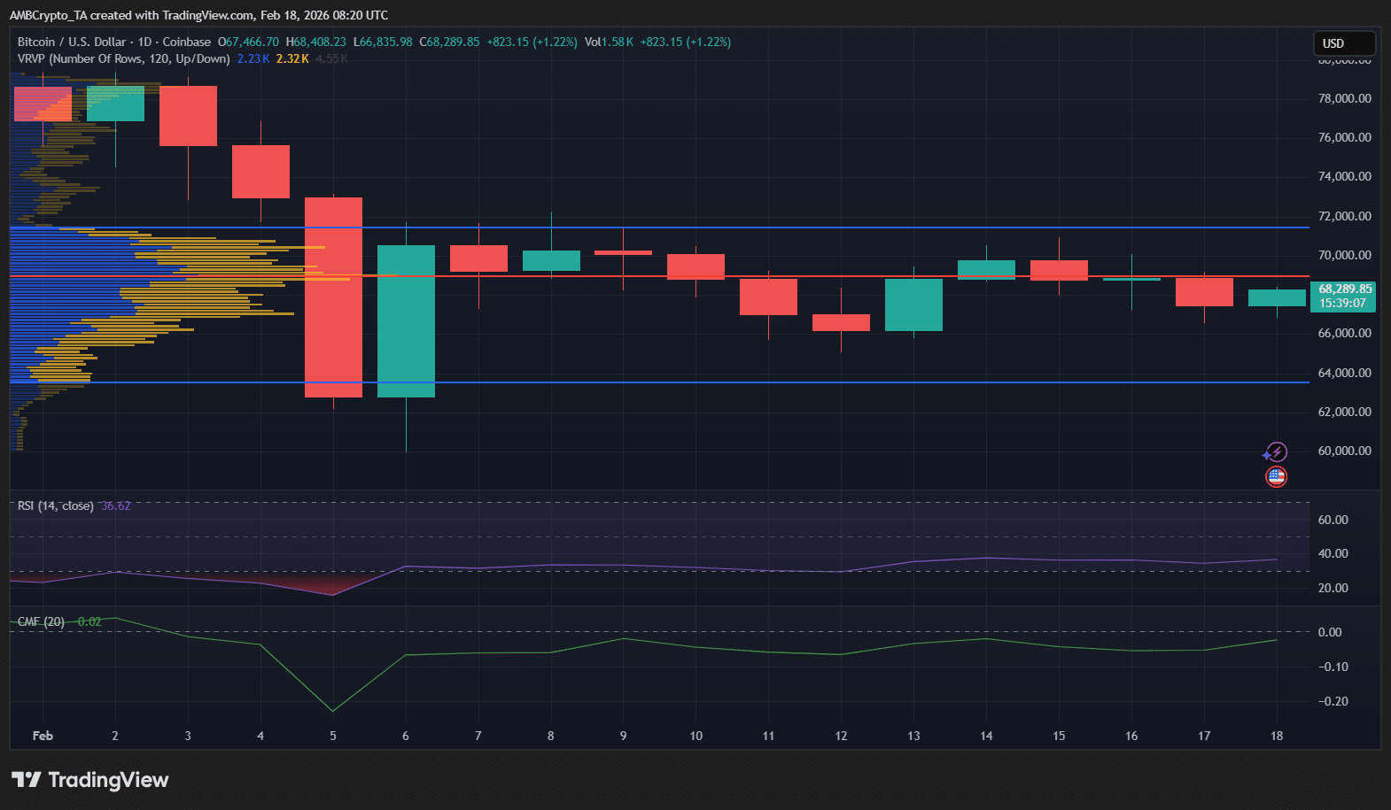Click the 72,000.00 price axis label
1391x810 pixels.
point(1344,216)
